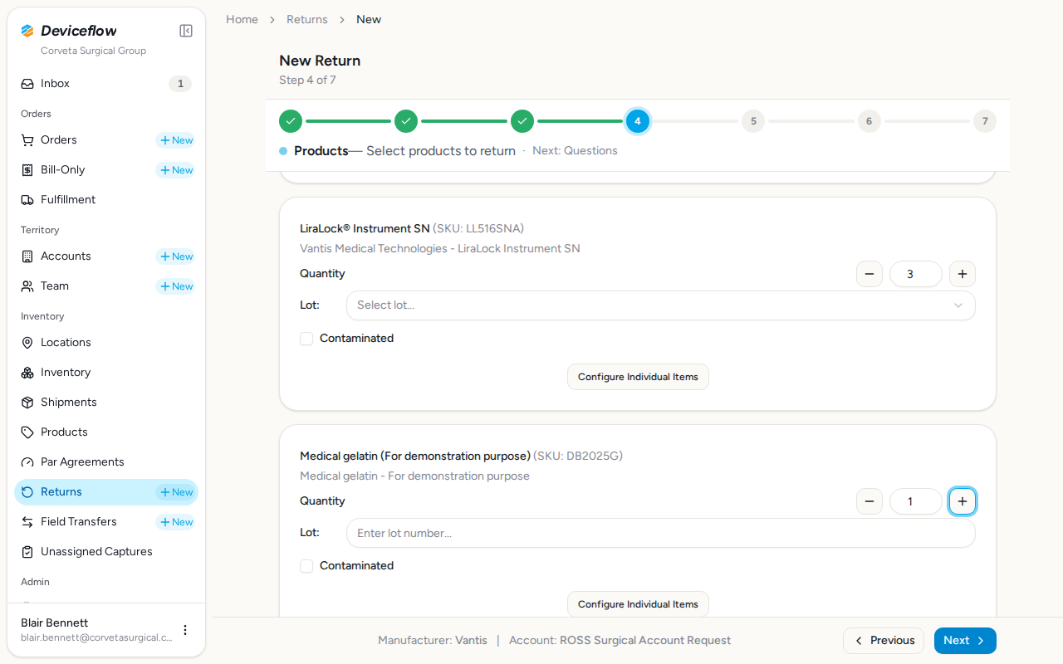The image size is (1063, 664).
Task: Click the Products tag icon
Action: point(27,432)
